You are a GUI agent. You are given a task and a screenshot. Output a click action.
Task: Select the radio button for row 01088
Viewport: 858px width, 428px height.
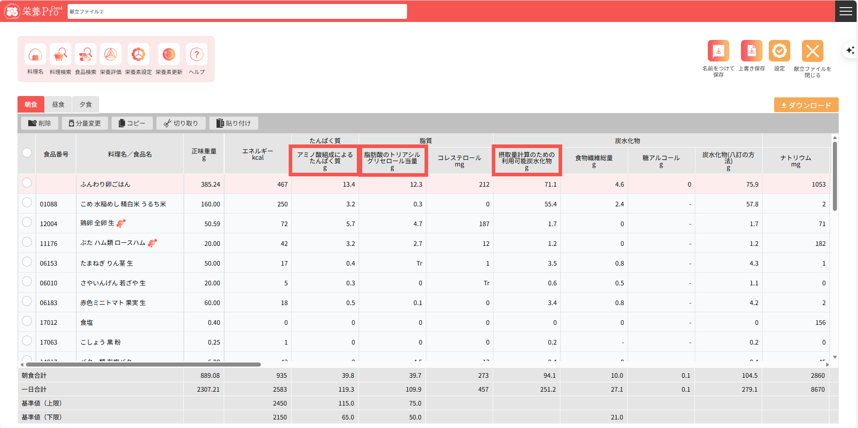[x=27, y=203]
